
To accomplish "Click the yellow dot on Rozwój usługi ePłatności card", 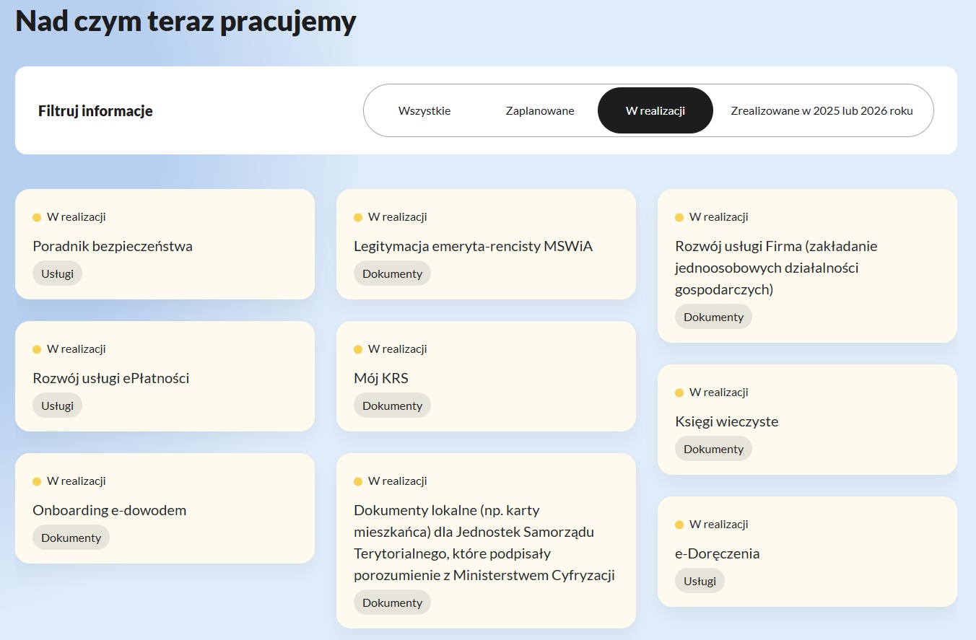I will coord(36,349).
